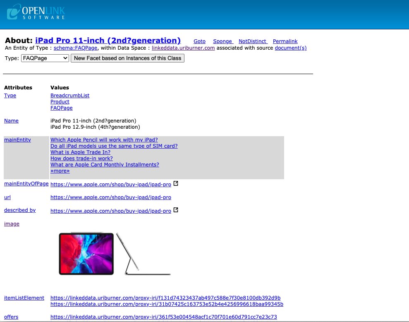Open proxy-iri link ending db392d9b
The height and width of the screenshot is (322, 409).
pos(165,298)
